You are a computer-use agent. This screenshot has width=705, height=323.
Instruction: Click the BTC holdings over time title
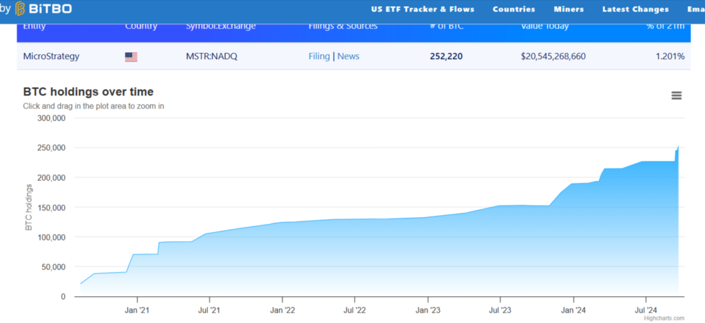click(x=88, y=92)
